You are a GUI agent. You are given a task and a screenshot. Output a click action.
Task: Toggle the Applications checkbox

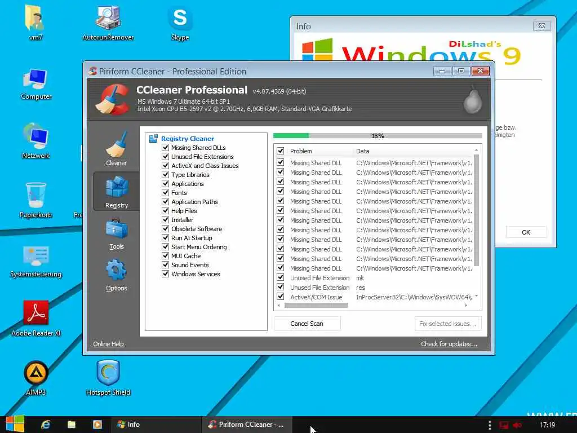point(166,183)
